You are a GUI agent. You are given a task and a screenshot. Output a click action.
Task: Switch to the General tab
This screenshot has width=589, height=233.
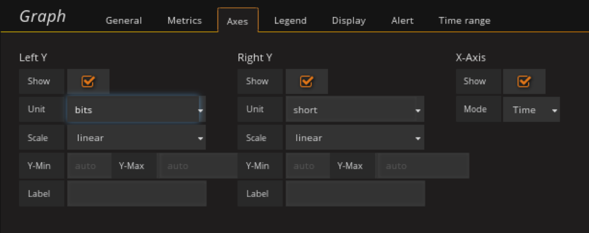[124, 21]
